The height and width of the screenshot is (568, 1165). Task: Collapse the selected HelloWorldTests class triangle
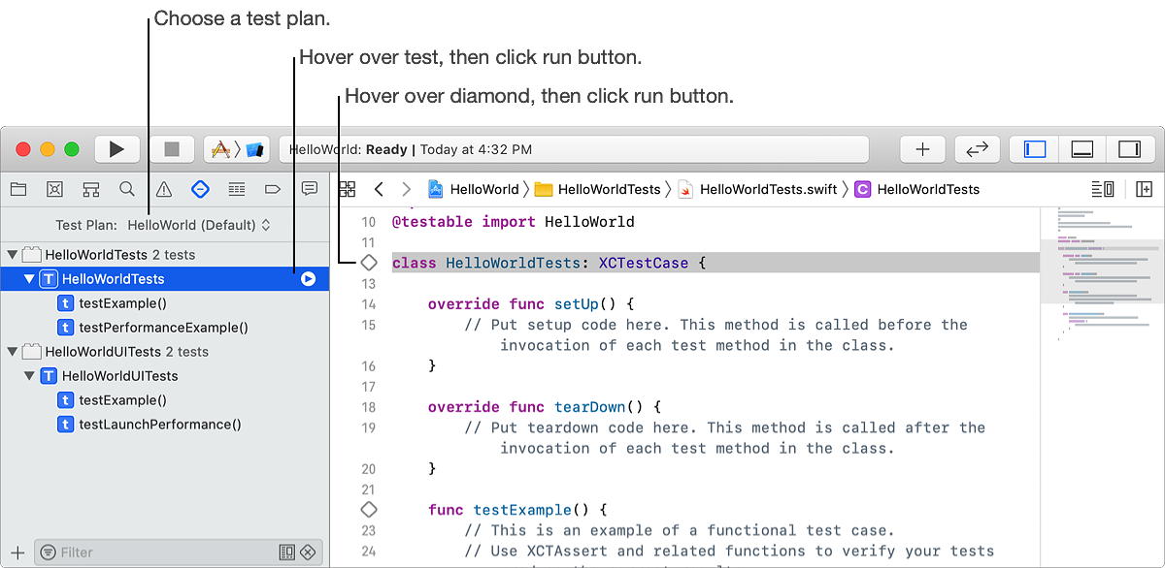click(29, 279)
